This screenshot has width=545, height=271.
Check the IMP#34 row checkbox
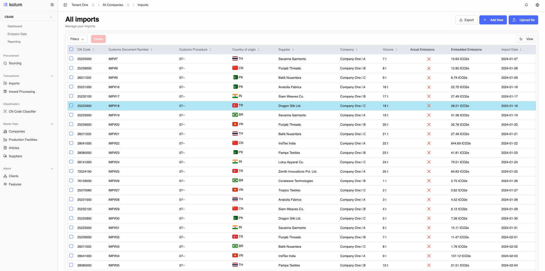tap(71, 256)
